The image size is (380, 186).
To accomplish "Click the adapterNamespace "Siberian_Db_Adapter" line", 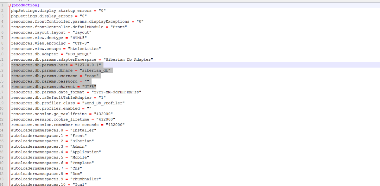I will (82, 59).
